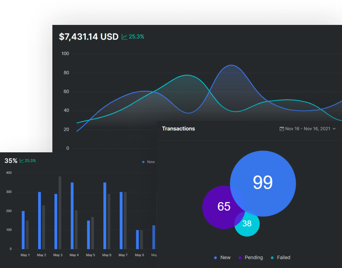Click the $7,431.14 USD total amount
The height and width of the screenshot is (268, 342).
click(x=88, y=37)
